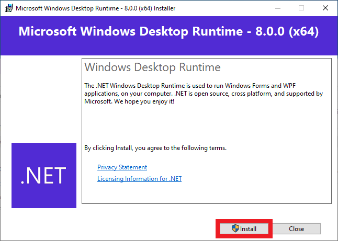
Task: Click the Install button
Action: pyautogui.click(x=244, y=229)
